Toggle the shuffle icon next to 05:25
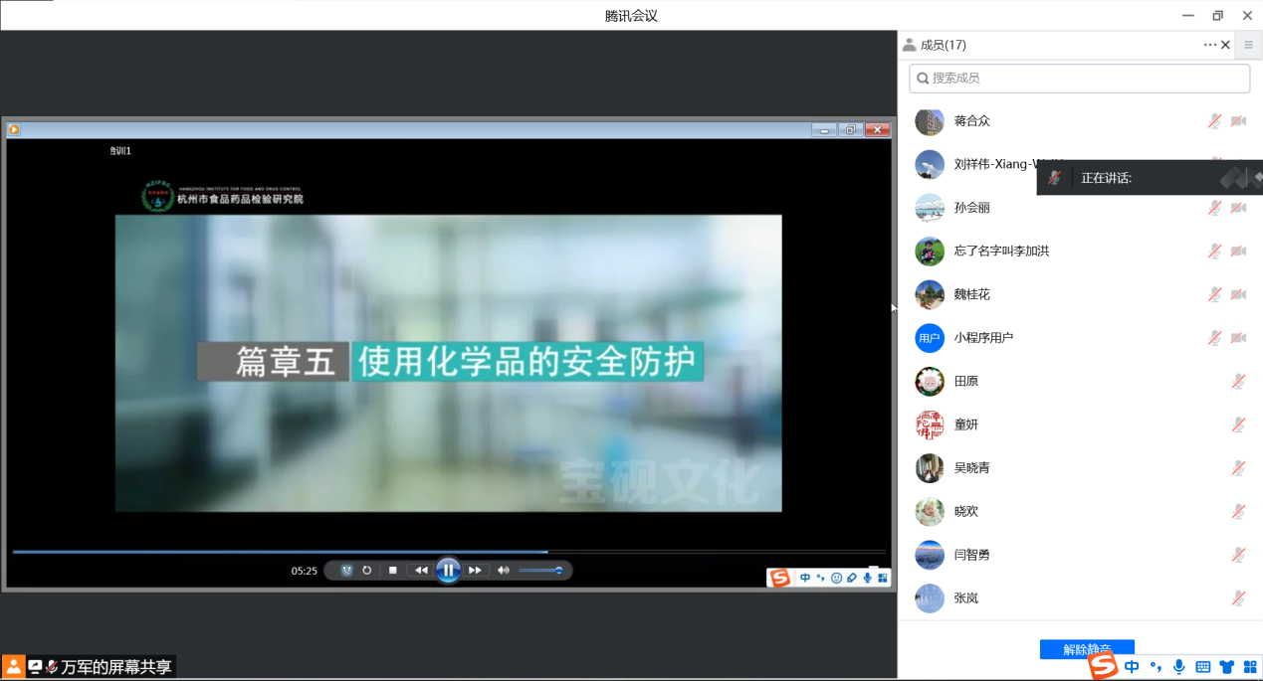This screenshot has width=1263, height=681. click(346, 571)
